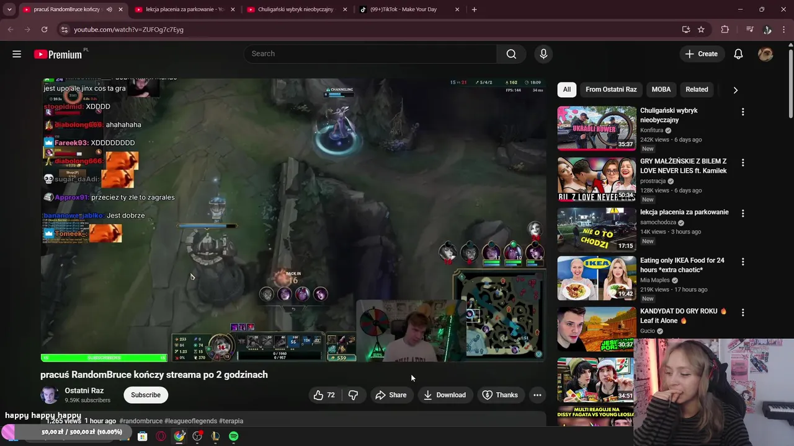Install app icon in address bar
This screenshot has height=446, width=794.
pyautogui.click(x=685, y=29)
